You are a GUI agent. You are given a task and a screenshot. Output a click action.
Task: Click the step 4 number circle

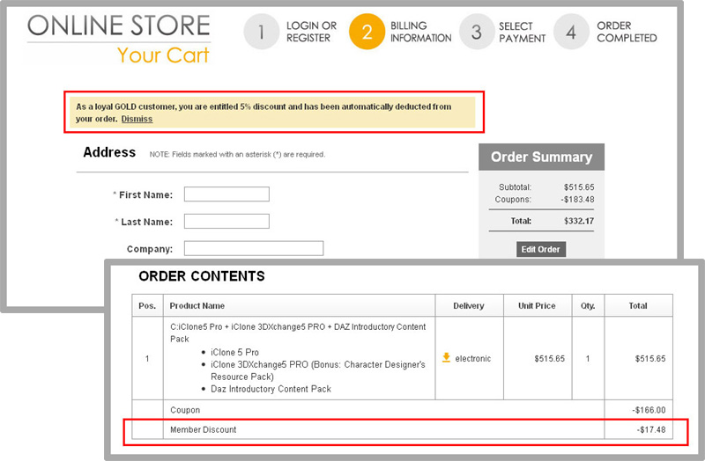click(572, 33)
